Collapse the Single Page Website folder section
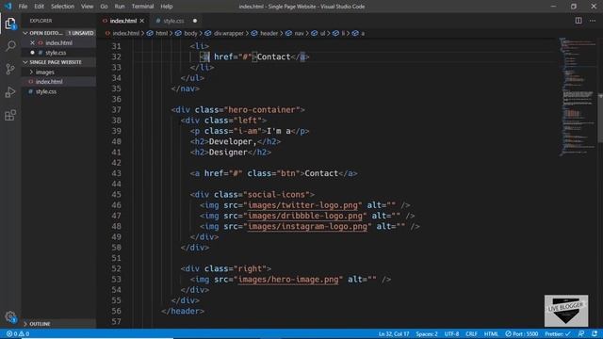The width and height of the screenshot is (603, 339). click(25, 62)
